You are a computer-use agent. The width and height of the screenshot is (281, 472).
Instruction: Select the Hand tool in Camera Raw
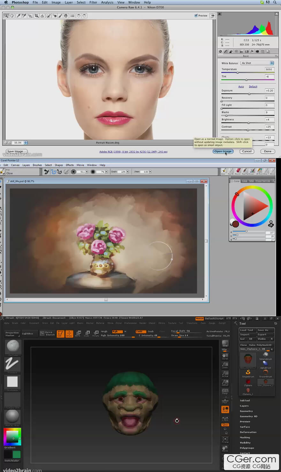click(12, 16)
